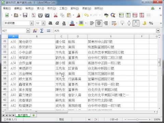
Task: Click the zoom slider handle
Action: pyautogui.click(x=137, y=120)
